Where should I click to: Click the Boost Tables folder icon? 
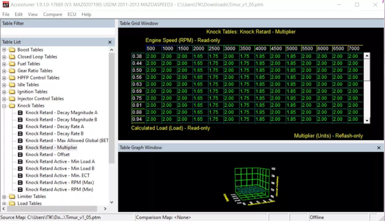click(12, 50)
